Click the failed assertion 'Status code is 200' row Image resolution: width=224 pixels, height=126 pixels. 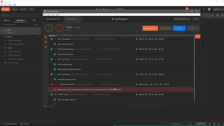pos(121,90)
